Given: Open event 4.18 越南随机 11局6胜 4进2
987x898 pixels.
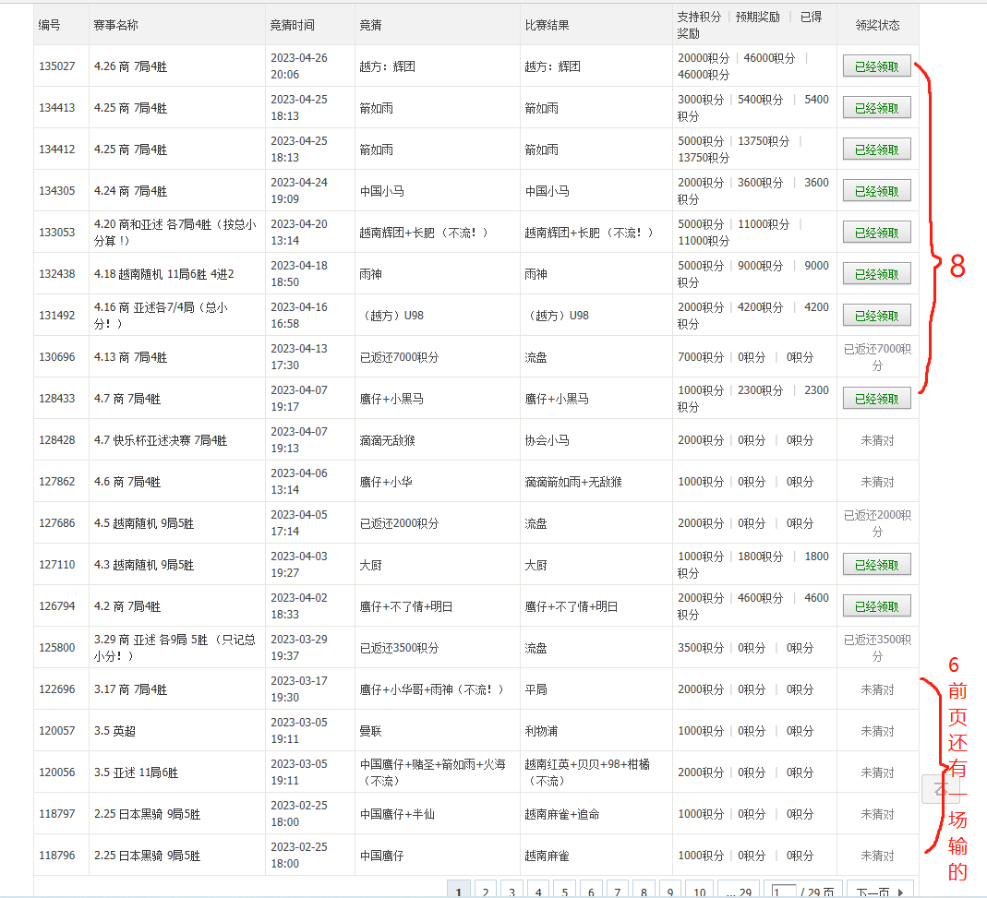Looking at the screenshot, I should point(163,274).
